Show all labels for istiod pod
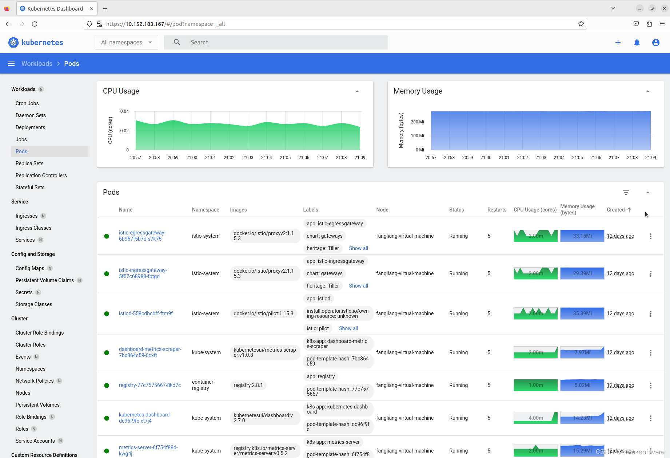 tap(348, 328)
